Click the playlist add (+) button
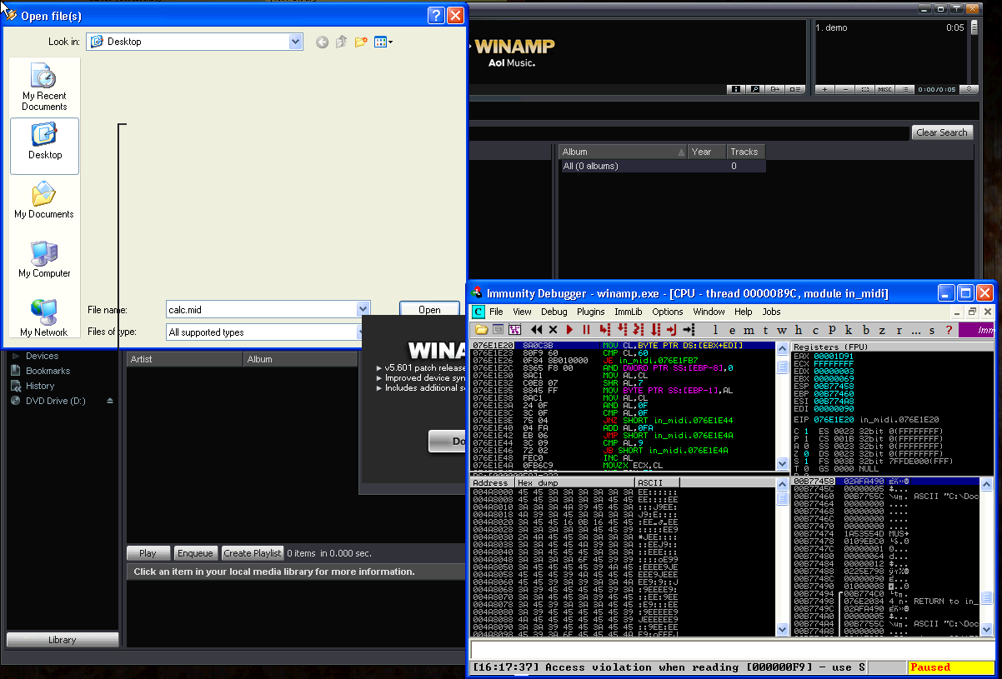Screen dimensions: 1002x679 (x=824, y=89)
